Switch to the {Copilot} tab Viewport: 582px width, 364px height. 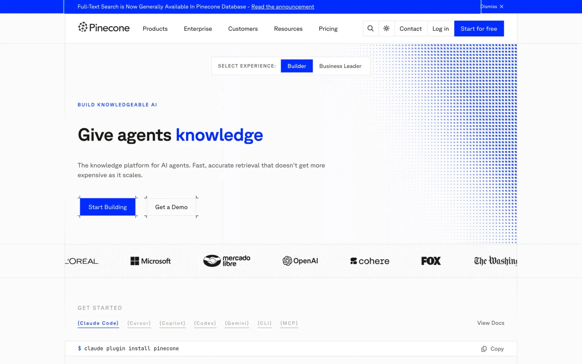173,323
